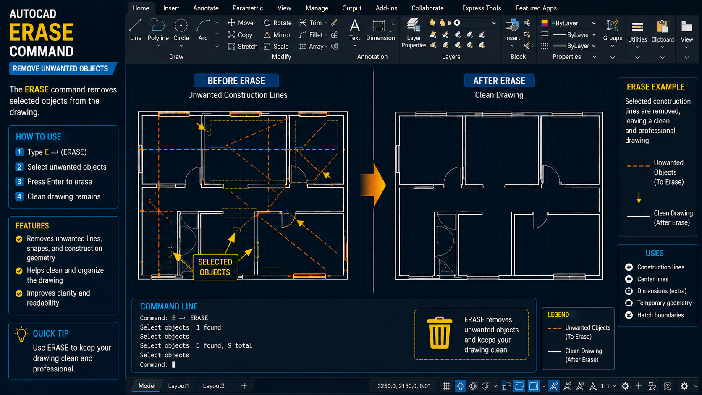This screenshot has height=395, width=702.
Task: Click the Layers panel label
Action: 451,57
